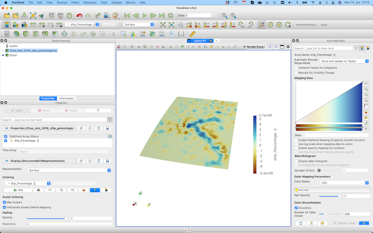Click the Edit button under Coloring

click(x=18, y=190)
